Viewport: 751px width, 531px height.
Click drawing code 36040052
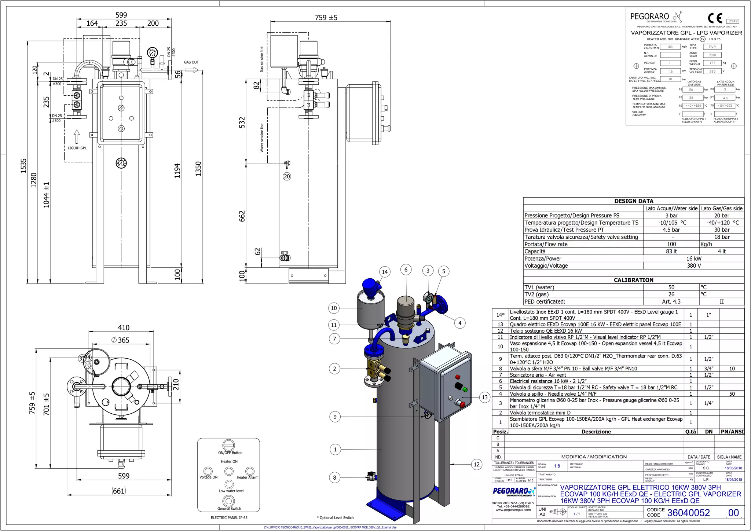coord(688,513)
